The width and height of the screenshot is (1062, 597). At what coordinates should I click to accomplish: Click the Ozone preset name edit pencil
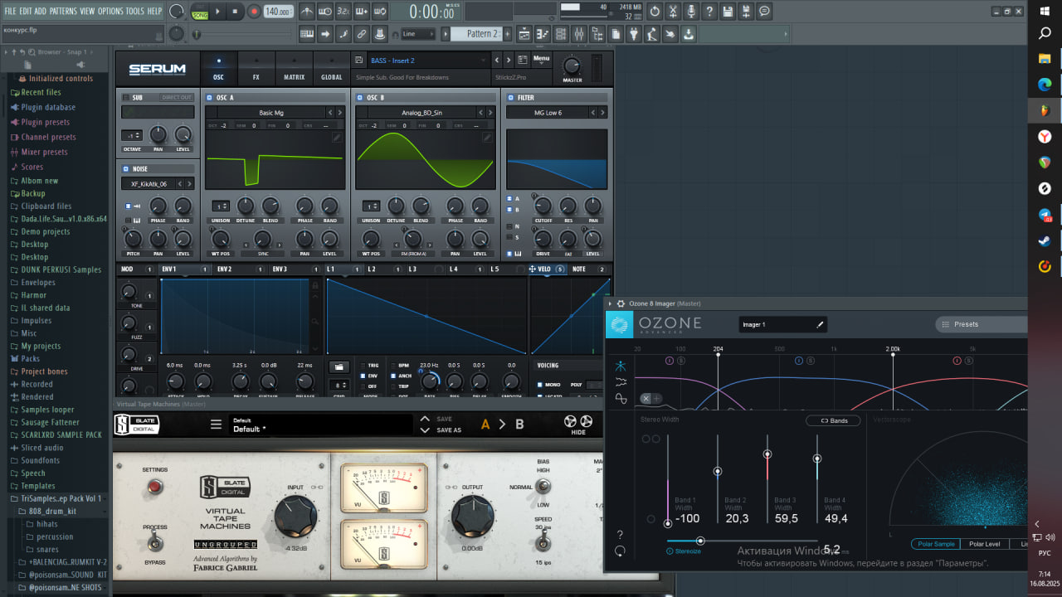[x=820, y=325]
